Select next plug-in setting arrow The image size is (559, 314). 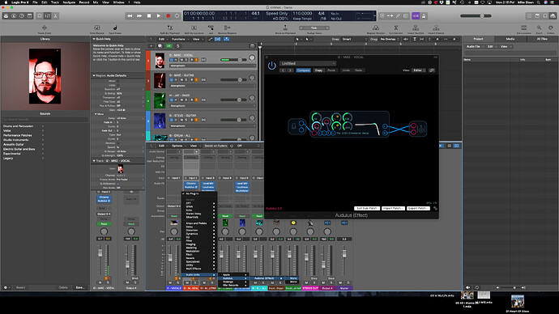[290, 70]
